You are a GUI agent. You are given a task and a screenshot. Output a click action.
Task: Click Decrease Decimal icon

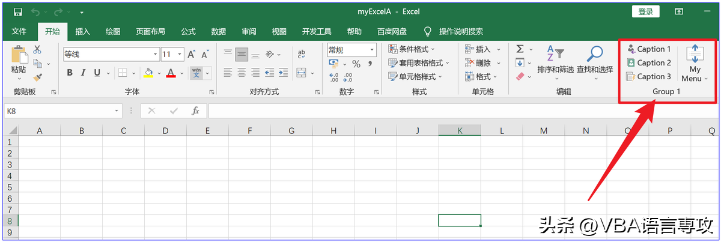point(348,77)
